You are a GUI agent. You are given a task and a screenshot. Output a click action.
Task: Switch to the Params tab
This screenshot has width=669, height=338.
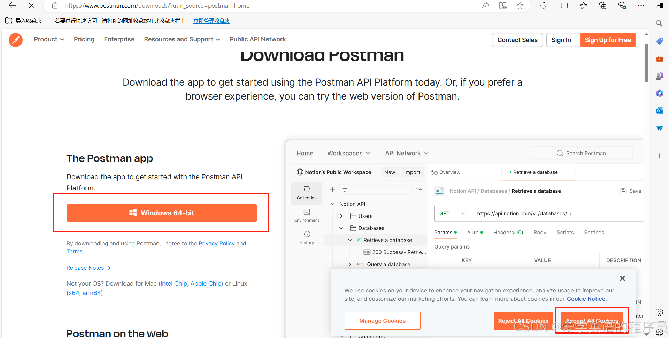pyautogui.click(x=445, y=233)
